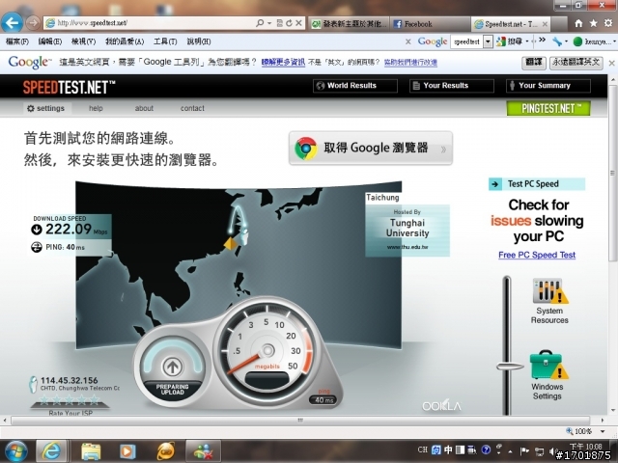Viewport: 618px width, 463px height.
Task: Rate your ISP with the star rating
Action: click(x=70, y=400)
